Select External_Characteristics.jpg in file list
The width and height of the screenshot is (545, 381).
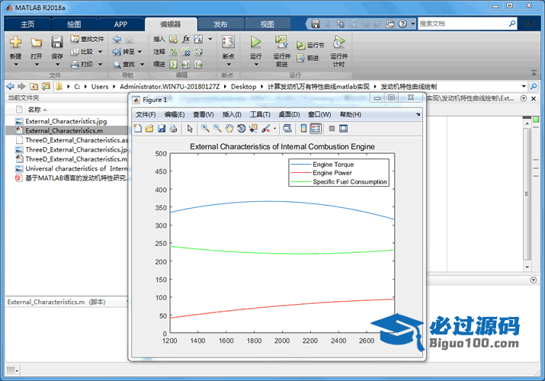tap(66, 121)
